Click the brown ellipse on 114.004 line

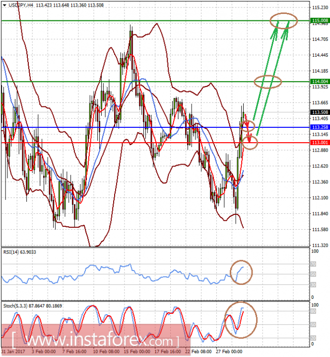(268, 82)
